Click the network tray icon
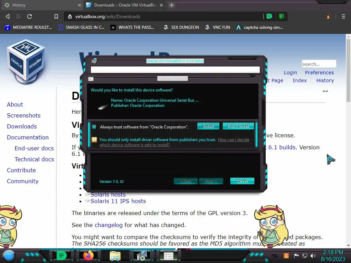This screenshot has height=263, width=351. click(x=305, y=255)
